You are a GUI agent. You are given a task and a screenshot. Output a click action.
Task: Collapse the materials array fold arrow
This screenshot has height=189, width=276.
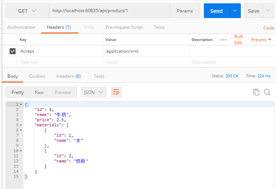[21, 125]
